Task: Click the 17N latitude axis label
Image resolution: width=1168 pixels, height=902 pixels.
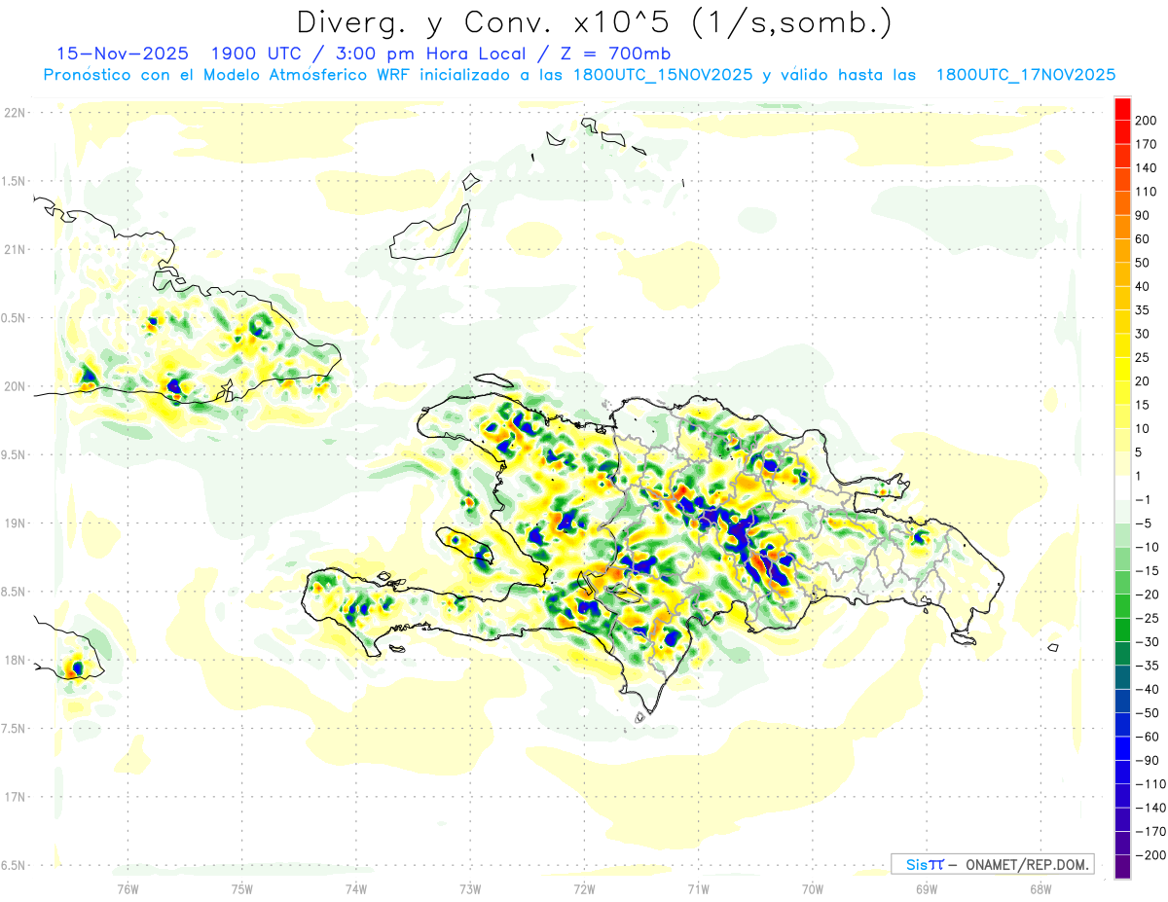Action: (15, 797)
